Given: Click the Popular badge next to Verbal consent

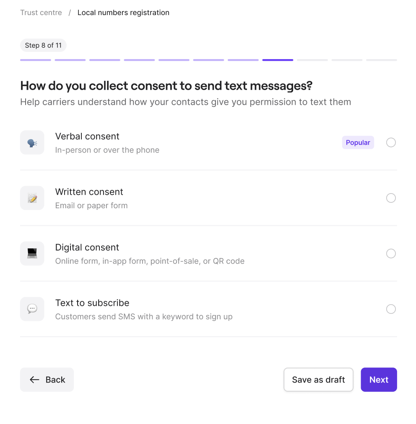Looking at the screenshot, I should tap(358, 142).
